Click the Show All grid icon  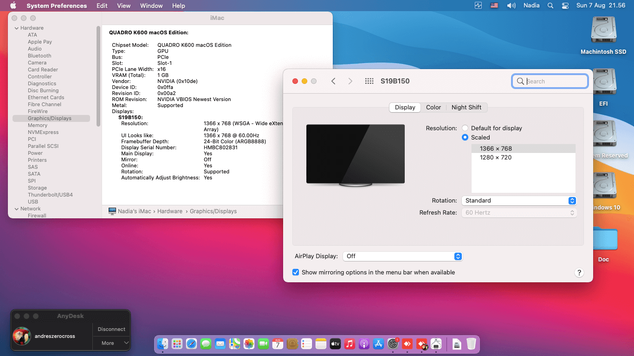(x=369, y=81)
